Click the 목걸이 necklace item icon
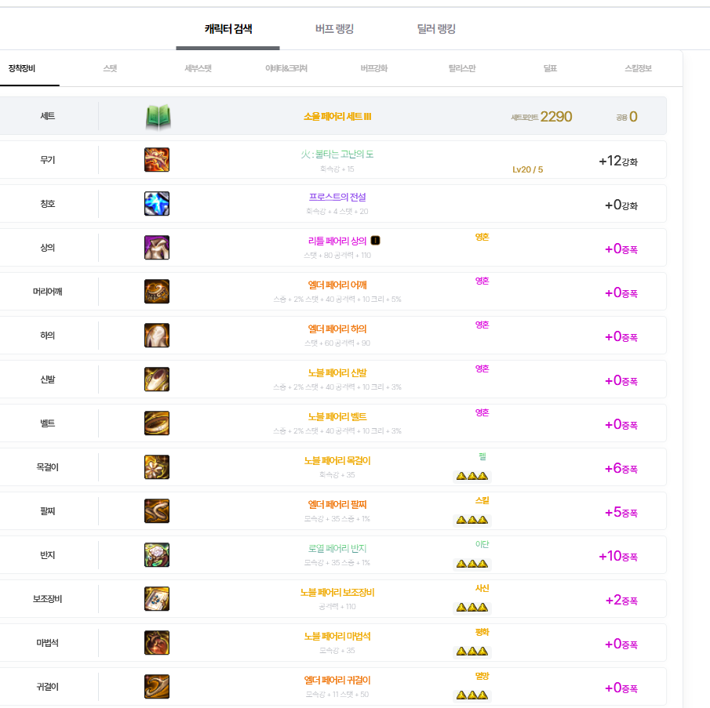The height and width of the screenshot is (708, 710). pos(157,467)
